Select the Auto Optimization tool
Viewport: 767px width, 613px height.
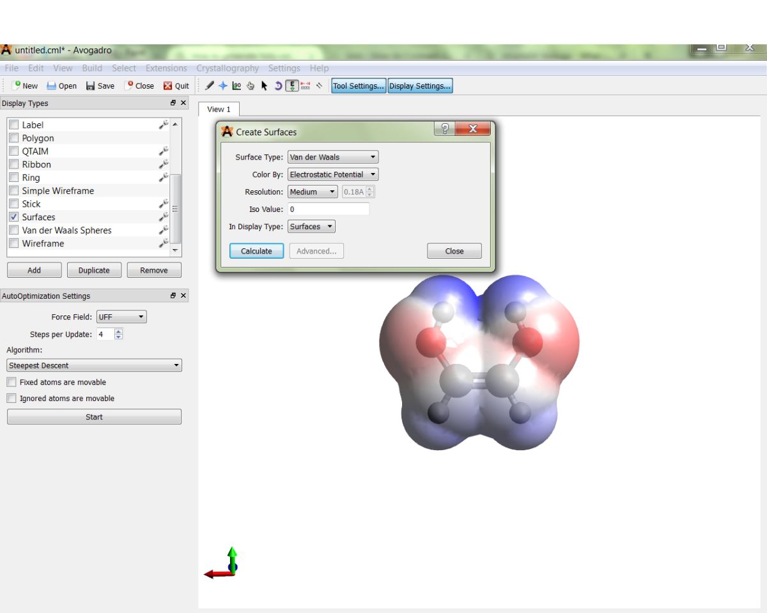click(x=292, y=86)
